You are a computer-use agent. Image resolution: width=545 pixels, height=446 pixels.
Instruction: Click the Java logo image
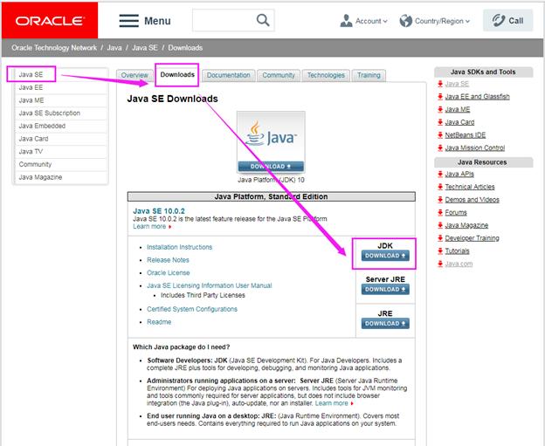pos(271,138)
